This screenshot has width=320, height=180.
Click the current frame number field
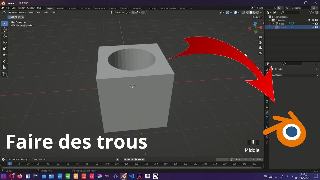point(222,159)
